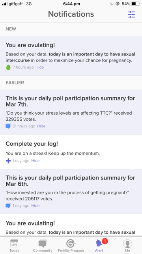Tap the blue chat icon for Mar 7th poll
The height and width of the screenshot is (254, 142).
pos(8,126)
